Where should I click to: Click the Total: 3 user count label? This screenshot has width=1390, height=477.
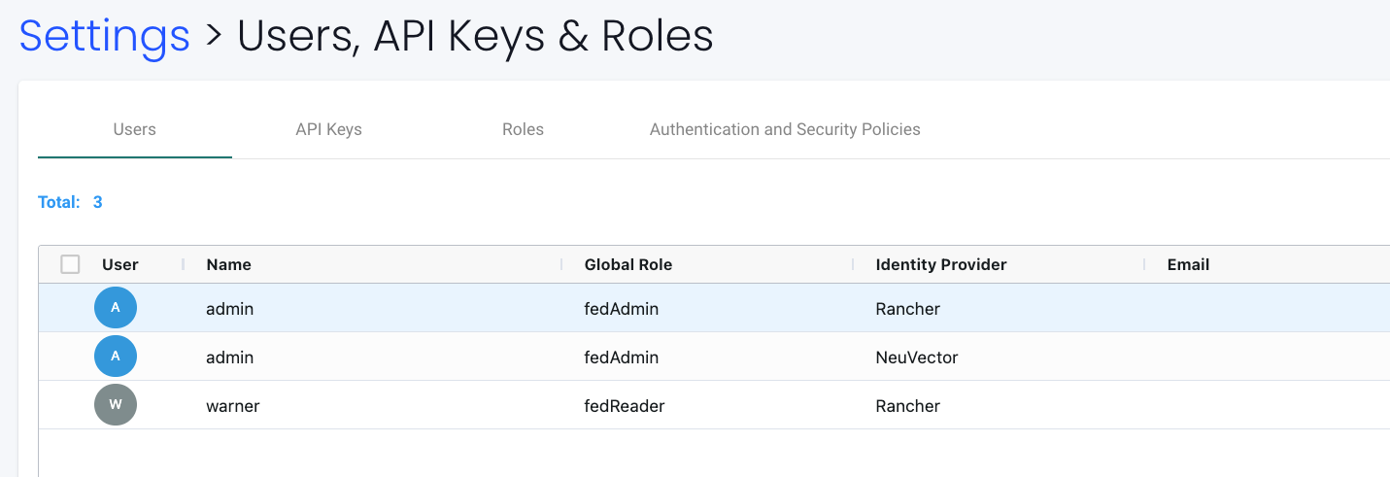pyautogui.click(x=70, y=202)
